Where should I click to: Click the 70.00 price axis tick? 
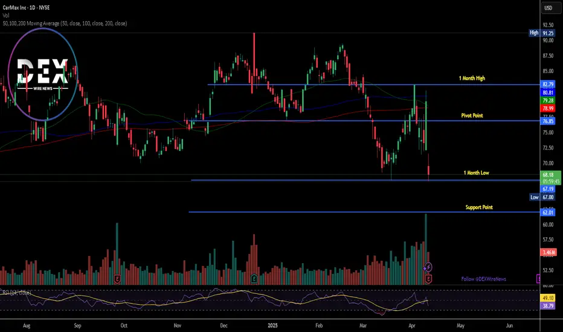click(x=548, y=163)
